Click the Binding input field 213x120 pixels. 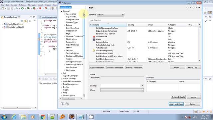point(120,86)
